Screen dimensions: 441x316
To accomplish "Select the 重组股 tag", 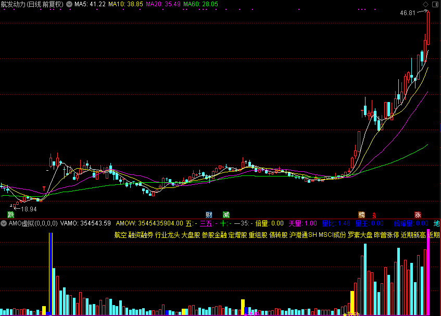I will [x=258, y=235].
